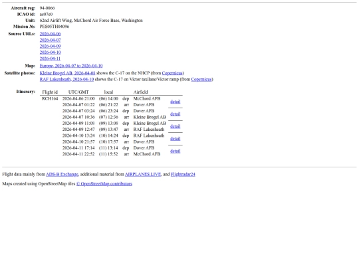Open detail for Kleine Brogel to Lakenheath leg
This screenshot has width=359, height=269.
[175, 126]
